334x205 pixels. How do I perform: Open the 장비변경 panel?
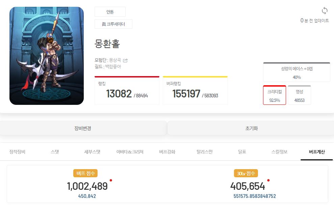click(x=83, y=128)
